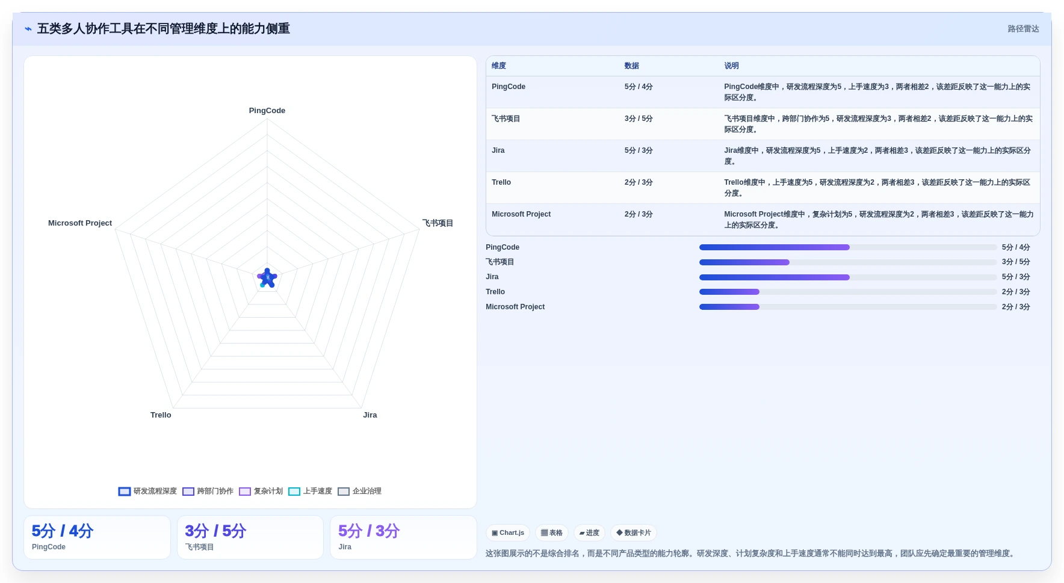Click PingCode radar axis label
Image resolution: width=1064 pixels, height=583 pixels.
[x=267, y=111]
